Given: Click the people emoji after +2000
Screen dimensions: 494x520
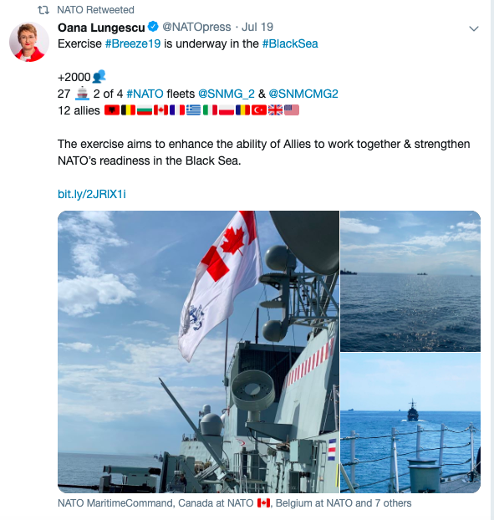Looking at the screenshot, I should pos(99,77).
